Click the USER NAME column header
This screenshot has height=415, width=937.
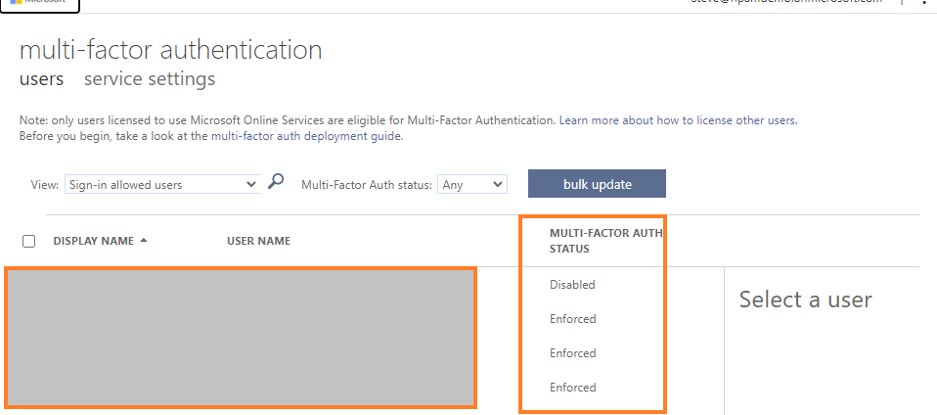click(x=259, y=241)
